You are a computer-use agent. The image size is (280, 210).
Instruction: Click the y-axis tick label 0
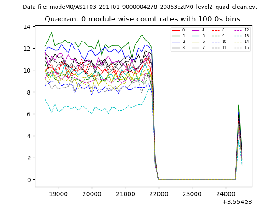[x=28, y=180]
